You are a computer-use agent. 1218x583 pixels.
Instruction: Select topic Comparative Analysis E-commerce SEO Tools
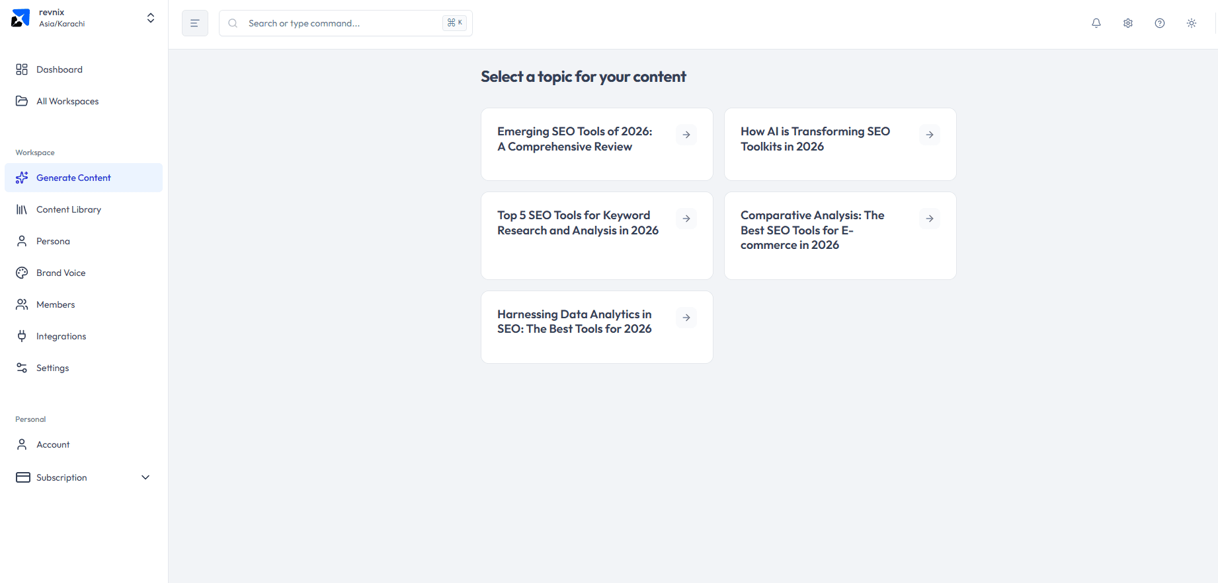coord(840,236)
